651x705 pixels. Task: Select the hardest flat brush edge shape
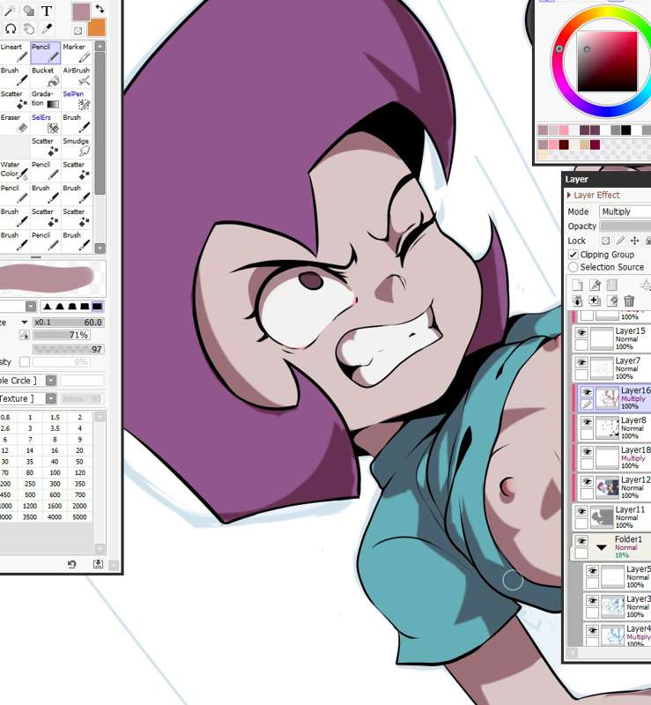(97, 307)
